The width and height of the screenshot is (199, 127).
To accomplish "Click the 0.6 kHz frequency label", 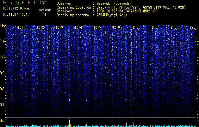I will [x=3, y=121].
